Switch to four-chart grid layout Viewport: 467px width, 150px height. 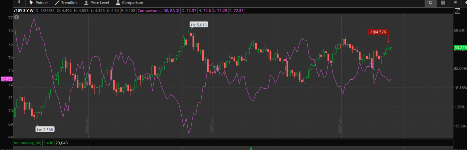pyautogui.click(x=443, y=3)
